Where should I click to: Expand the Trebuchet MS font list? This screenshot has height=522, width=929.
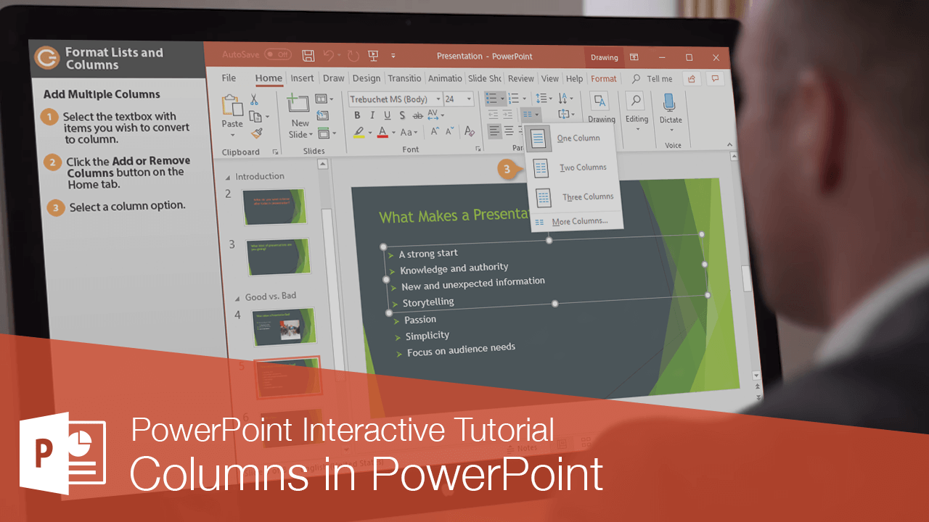pos(438,98)
